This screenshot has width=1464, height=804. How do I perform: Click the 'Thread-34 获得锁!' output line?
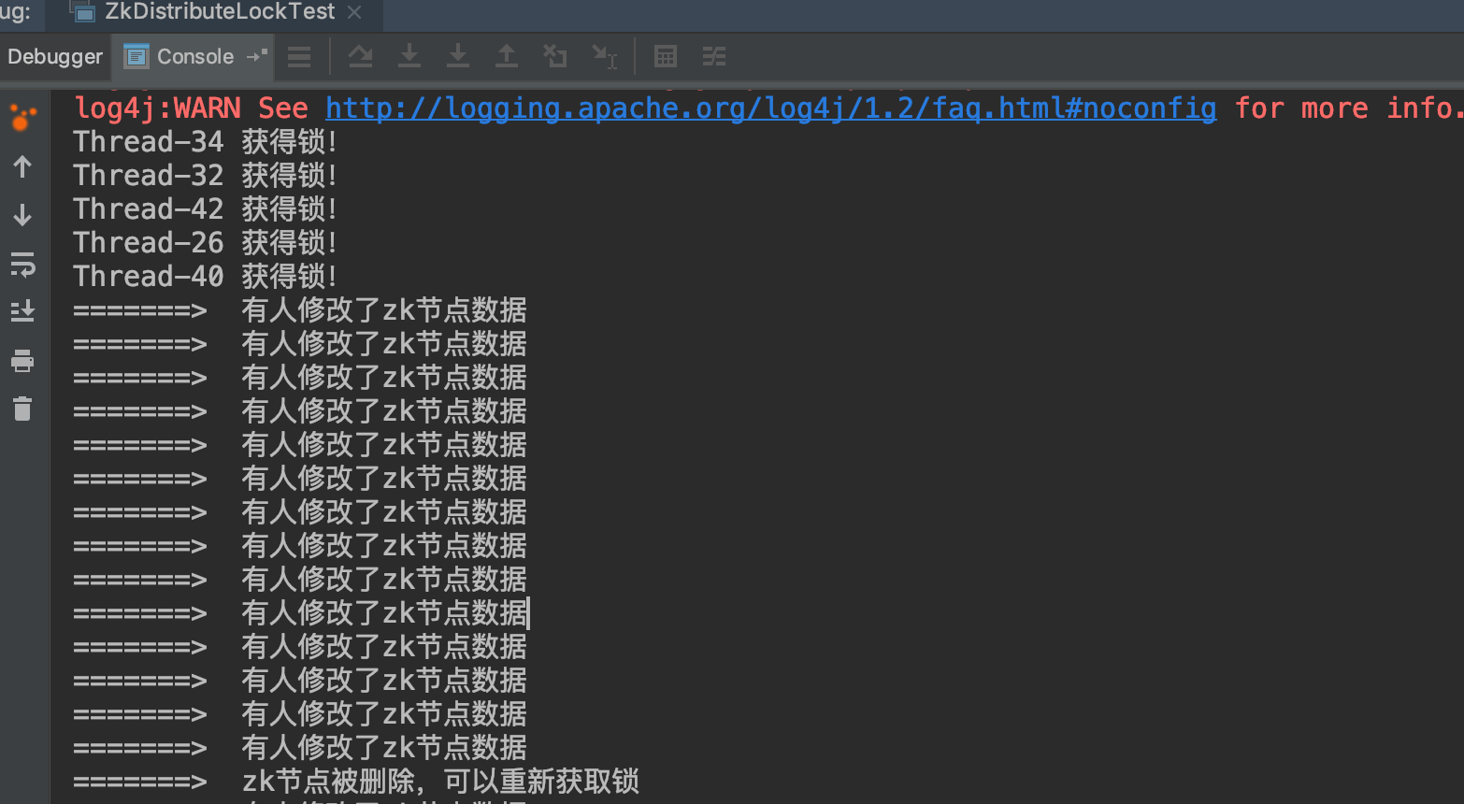(x=205, y=142)
